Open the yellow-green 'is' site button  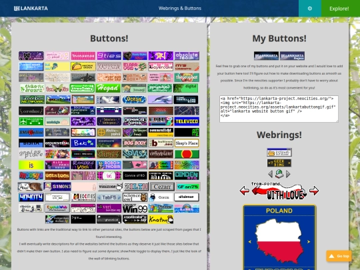coord(31,165)
